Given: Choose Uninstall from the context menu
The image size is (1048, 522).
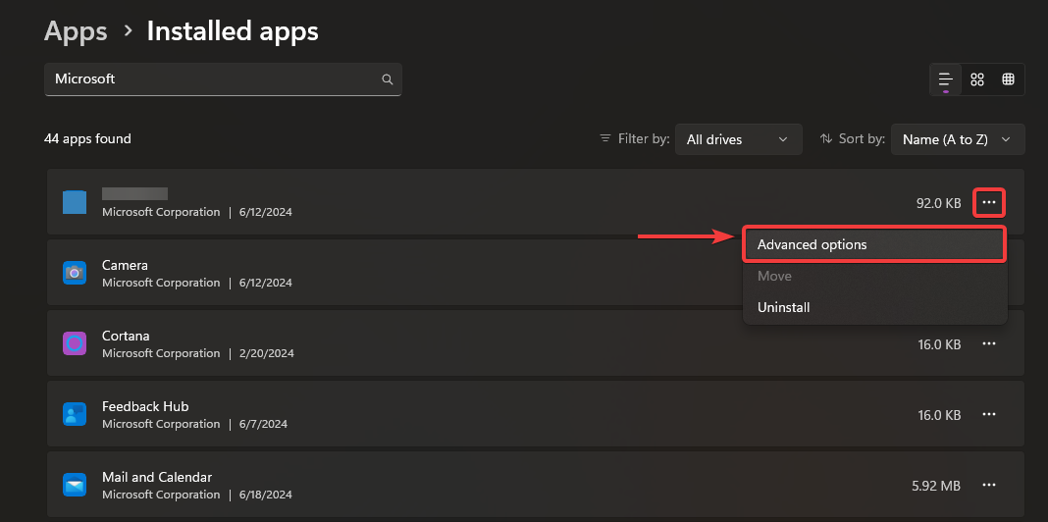Looking at the screenshot, I should point(784,307).
